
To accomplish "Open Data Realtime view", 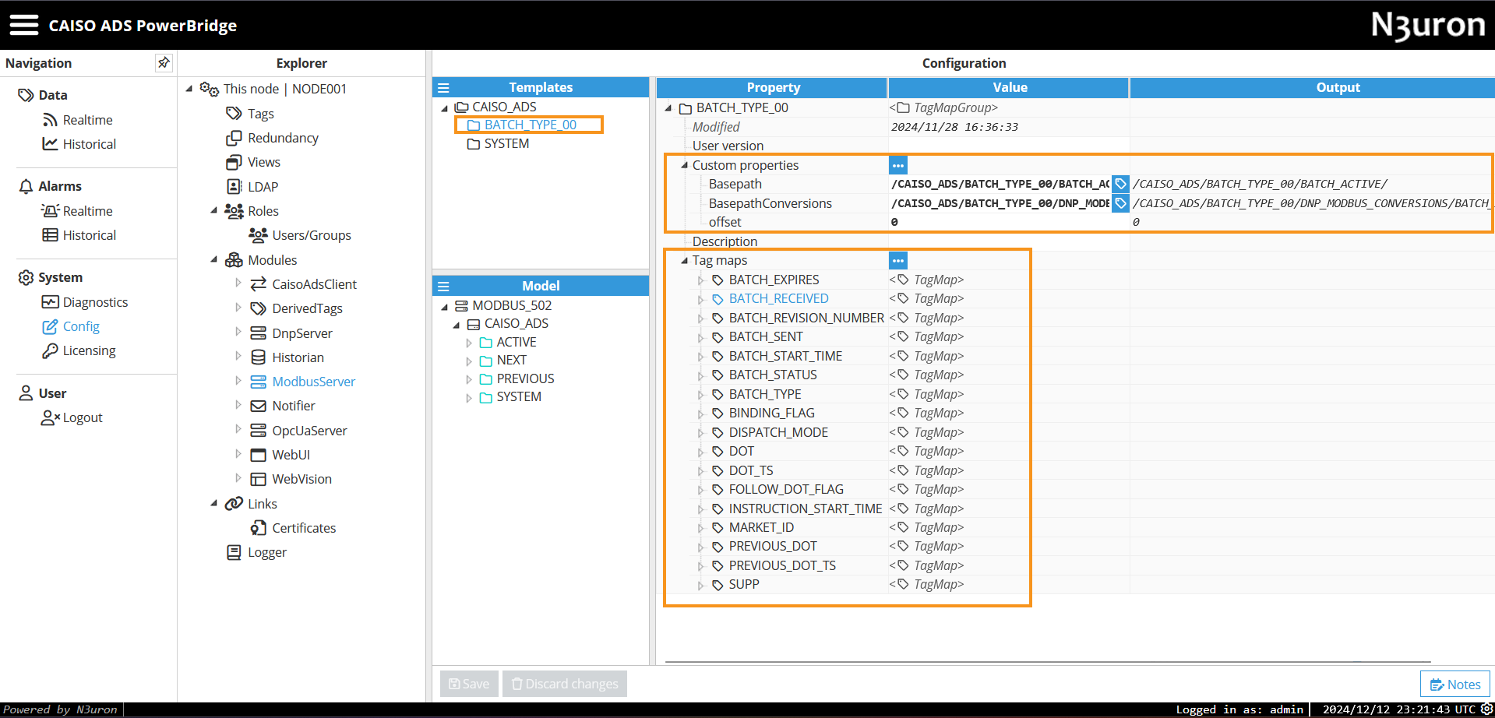I will click(x=77, y=120).
